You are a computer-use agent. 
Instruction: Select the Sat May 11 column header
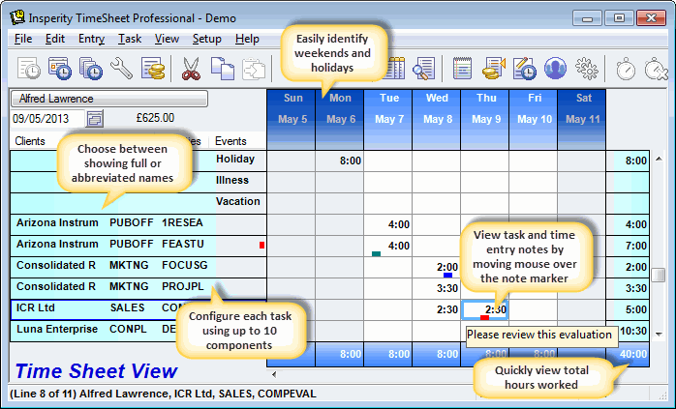pos(582,119)
